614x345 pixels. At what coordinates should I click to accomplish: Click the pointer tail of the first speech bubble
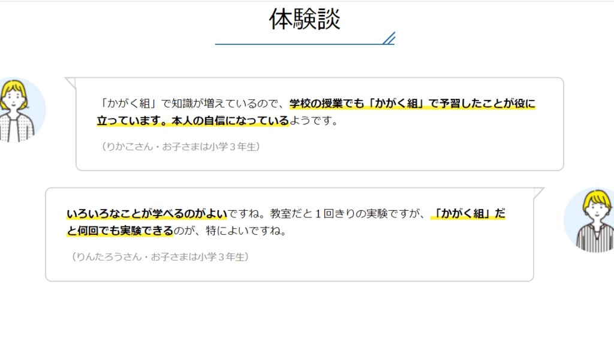coord(71,83)
